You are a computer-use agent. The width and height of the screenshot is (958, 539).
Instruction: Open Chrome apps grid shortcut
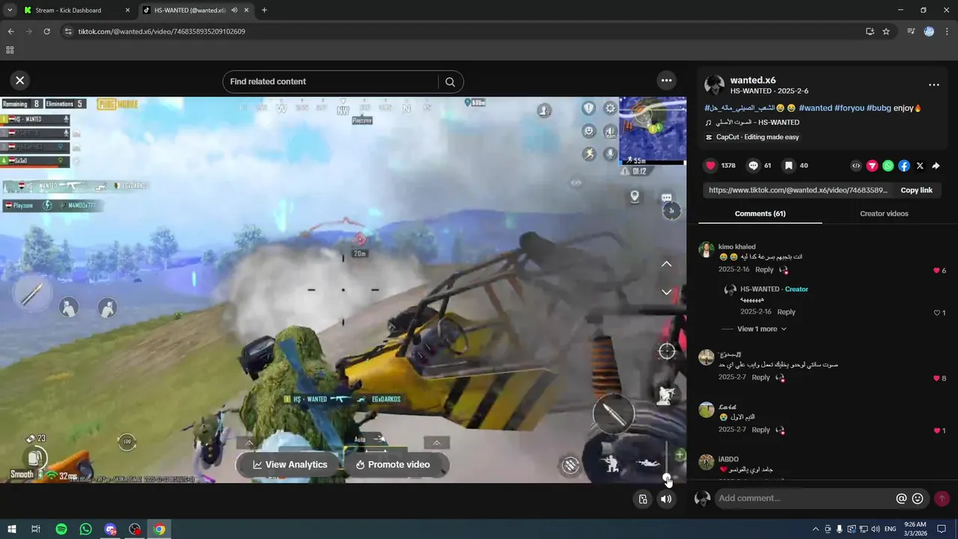(10, 50)
